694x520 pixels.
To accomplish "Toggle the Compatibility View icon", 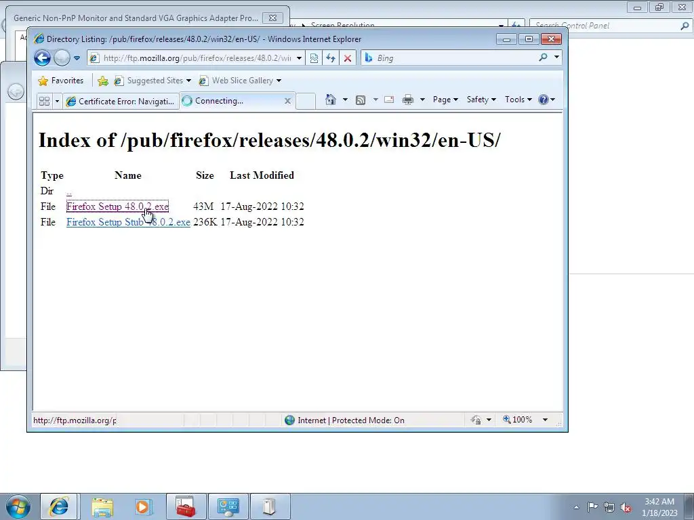I will click(314, 58).
